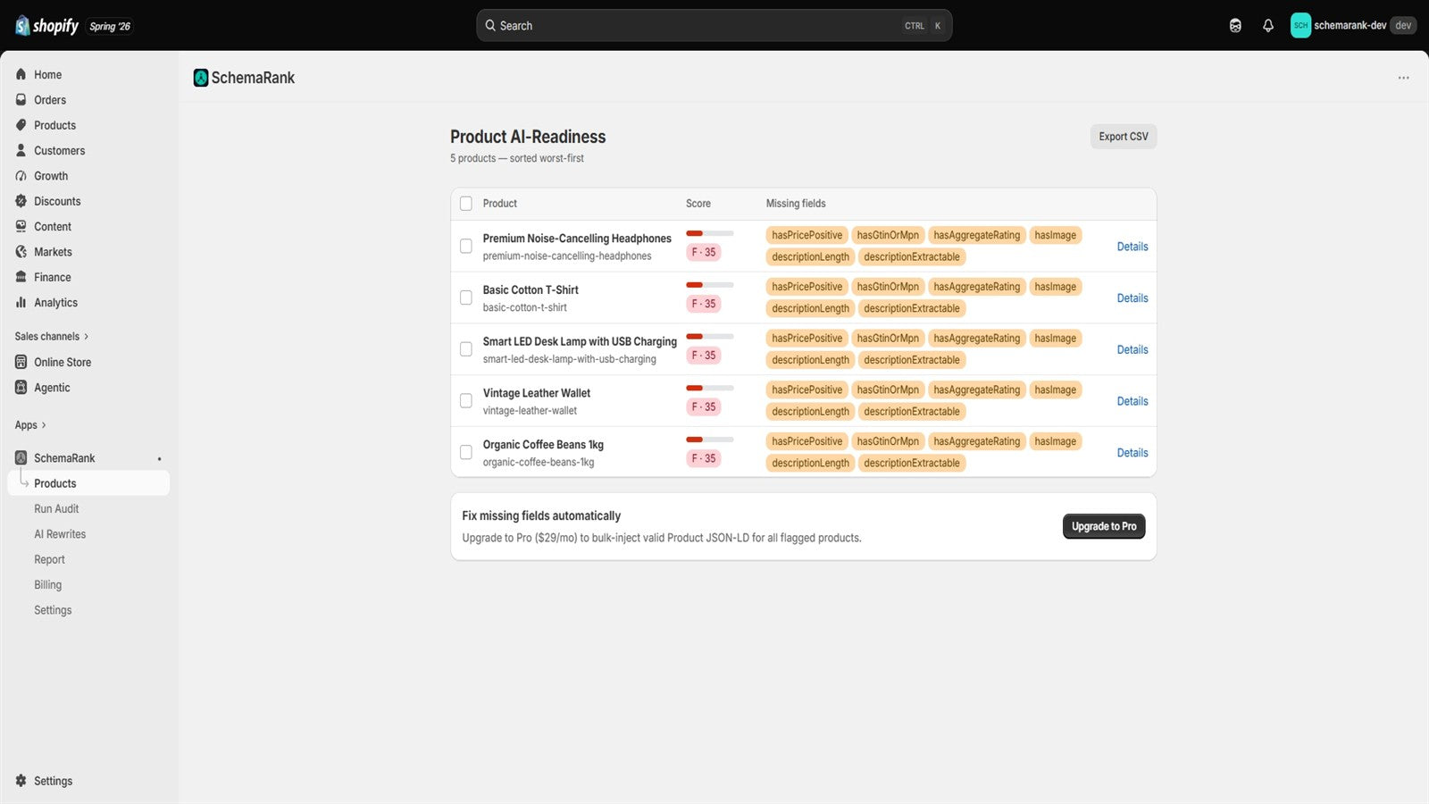Click the Analytics bar chart icon
This screenshot has height=804, width=1429.
(x=21, y=303)
